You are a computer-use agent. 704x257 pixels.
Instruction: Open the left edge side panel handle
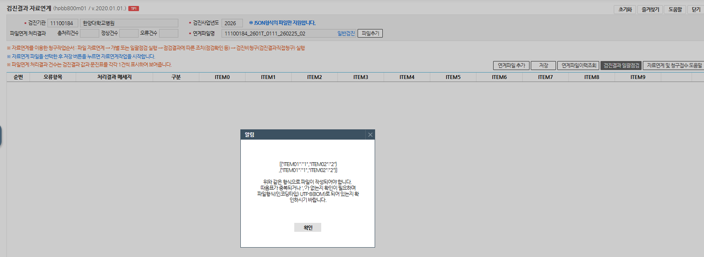(1, 136)
